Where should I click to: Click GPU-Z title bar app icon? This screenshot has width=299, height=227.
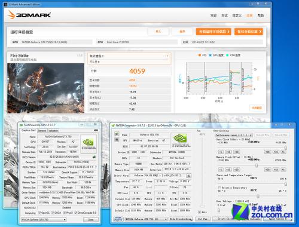coord(21,125)
